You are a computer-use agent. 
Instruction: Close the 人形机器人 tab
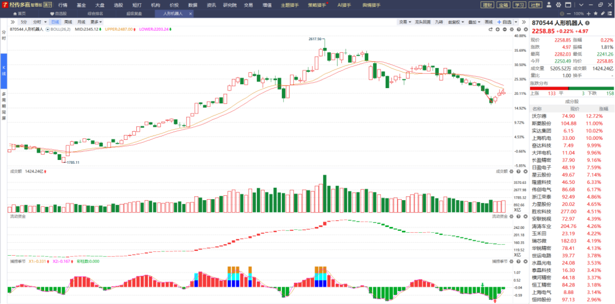pyautogui.click(x=190, y=14)
